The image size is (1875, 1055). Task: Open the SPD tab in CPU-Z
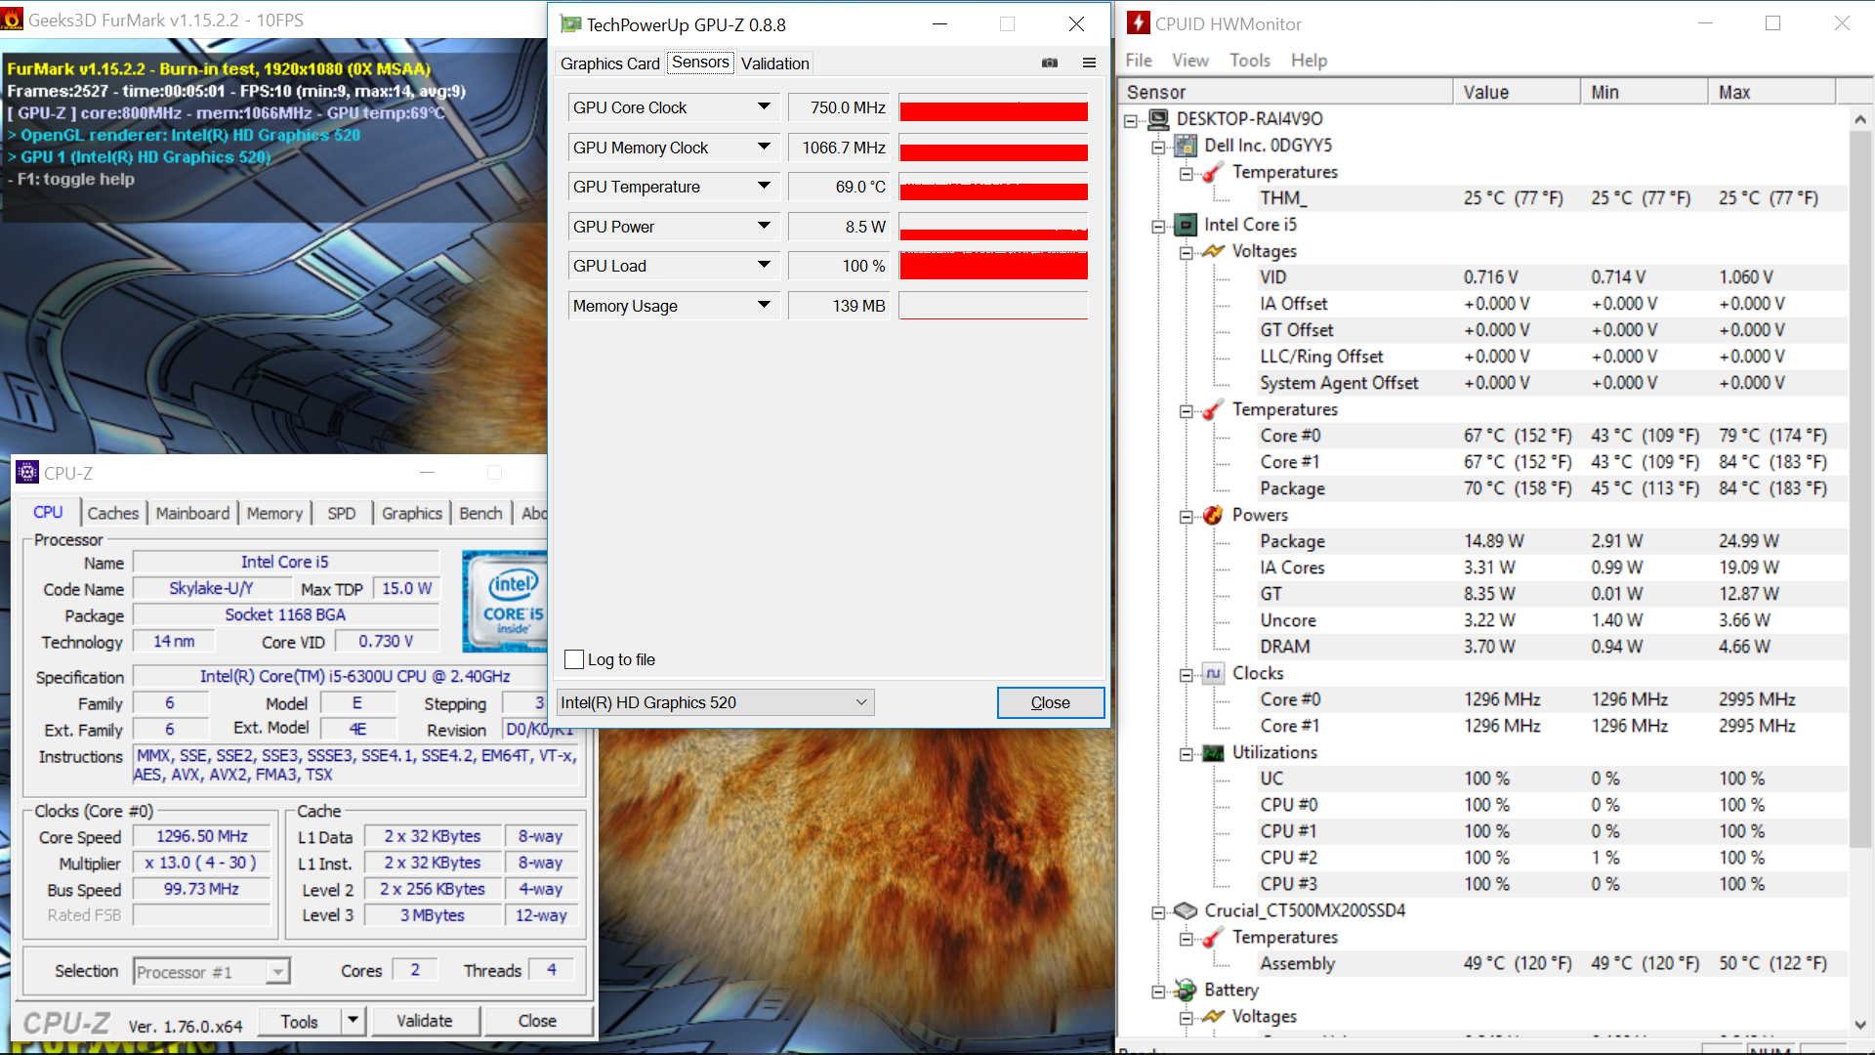point(342,513)
